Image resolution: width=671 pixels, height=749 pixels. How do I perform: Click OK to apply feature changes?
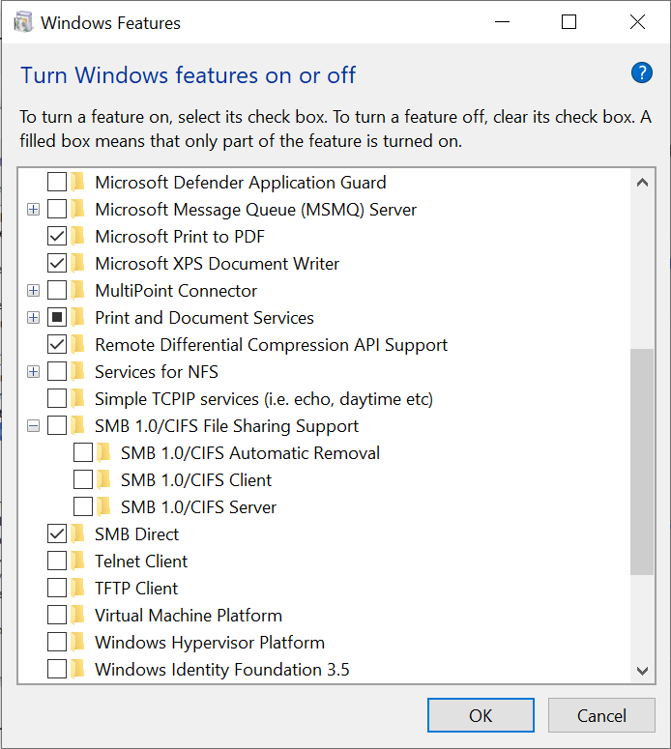[481, 715]
